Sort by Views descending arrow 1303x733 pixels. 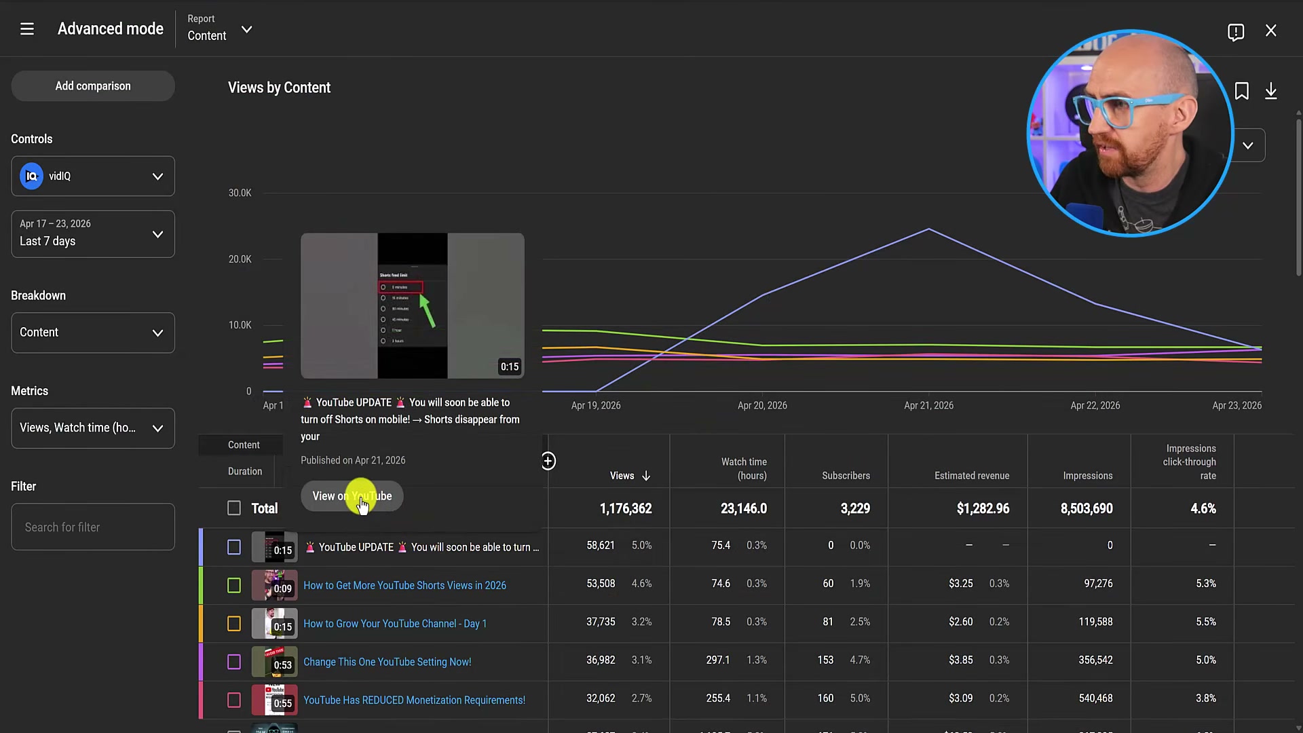click(x=646, y=476)
